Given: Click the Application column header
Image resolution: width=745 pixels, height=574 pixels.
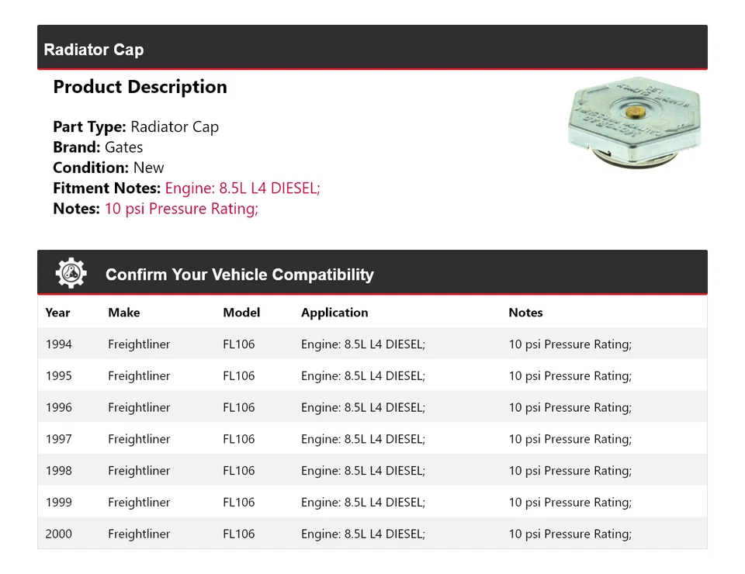Looking at the screenshot, I should coord(334,313).
